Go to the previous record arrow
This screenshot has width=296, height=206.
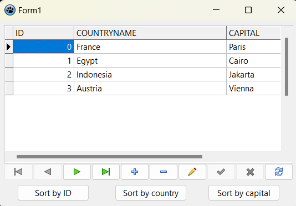(x=48, y=172)
